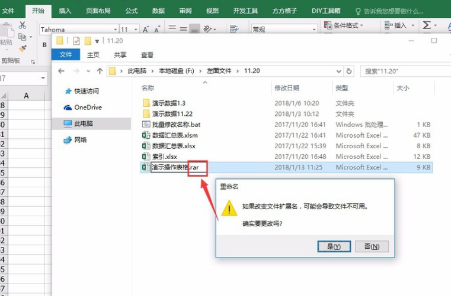
Task: Select 快速访问 in navigation pane
Action: 82,91
